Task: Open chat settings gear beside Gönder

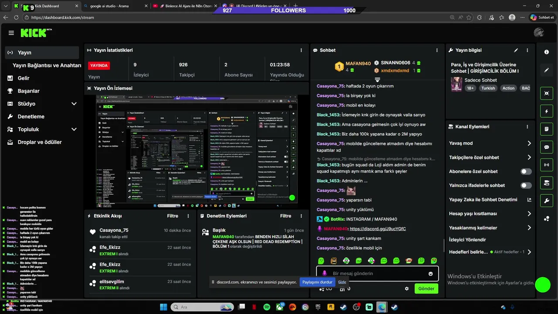Action: pos(407,289)
